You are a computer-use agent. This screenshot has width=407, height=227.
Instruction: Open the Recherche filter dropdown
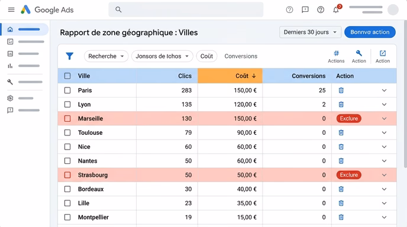tap(106, 56)
